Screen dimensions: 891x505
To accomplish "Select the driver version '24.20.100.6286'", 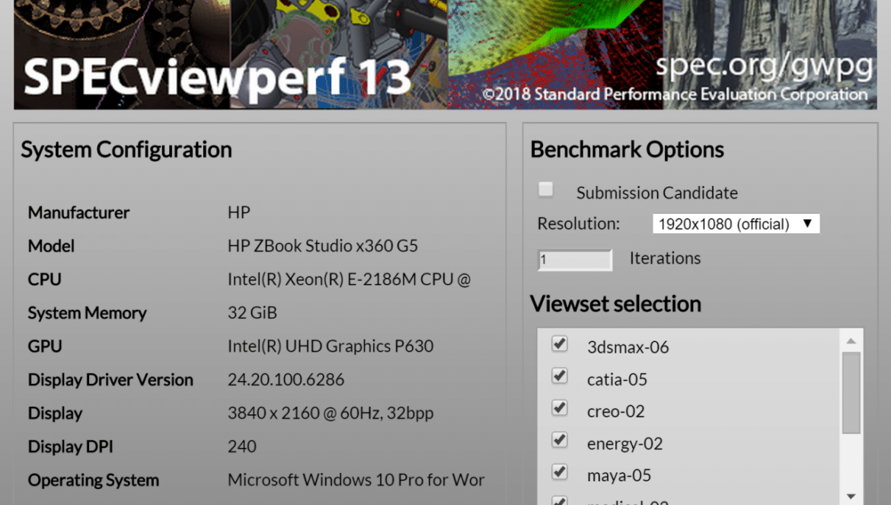I will pyautogui.click(x=286, y=379).
